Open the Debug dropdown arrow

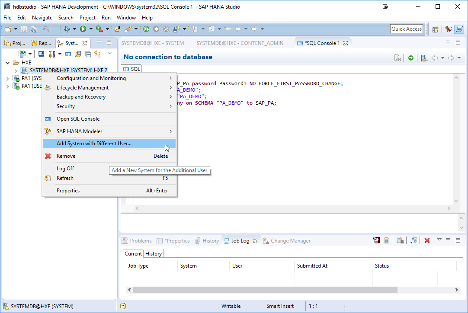click(75, 29)
